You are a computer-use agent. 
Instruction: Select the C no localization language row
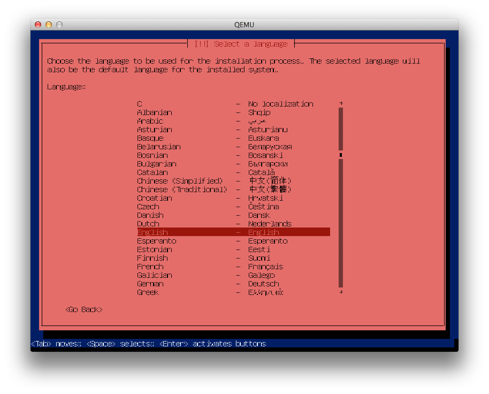tap(234, 104)
